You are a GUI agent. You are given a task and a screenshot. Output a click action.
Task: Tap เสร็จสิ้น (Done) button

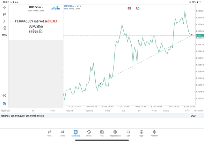(55, 8)
